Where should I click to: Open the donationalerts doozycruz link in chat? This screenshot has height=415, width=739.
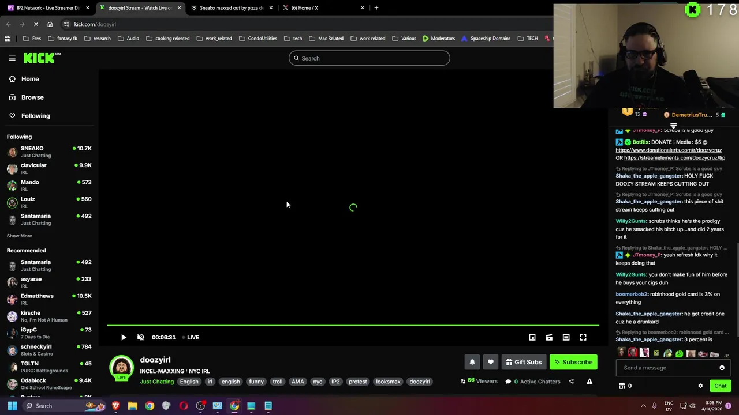coord(669,150)
